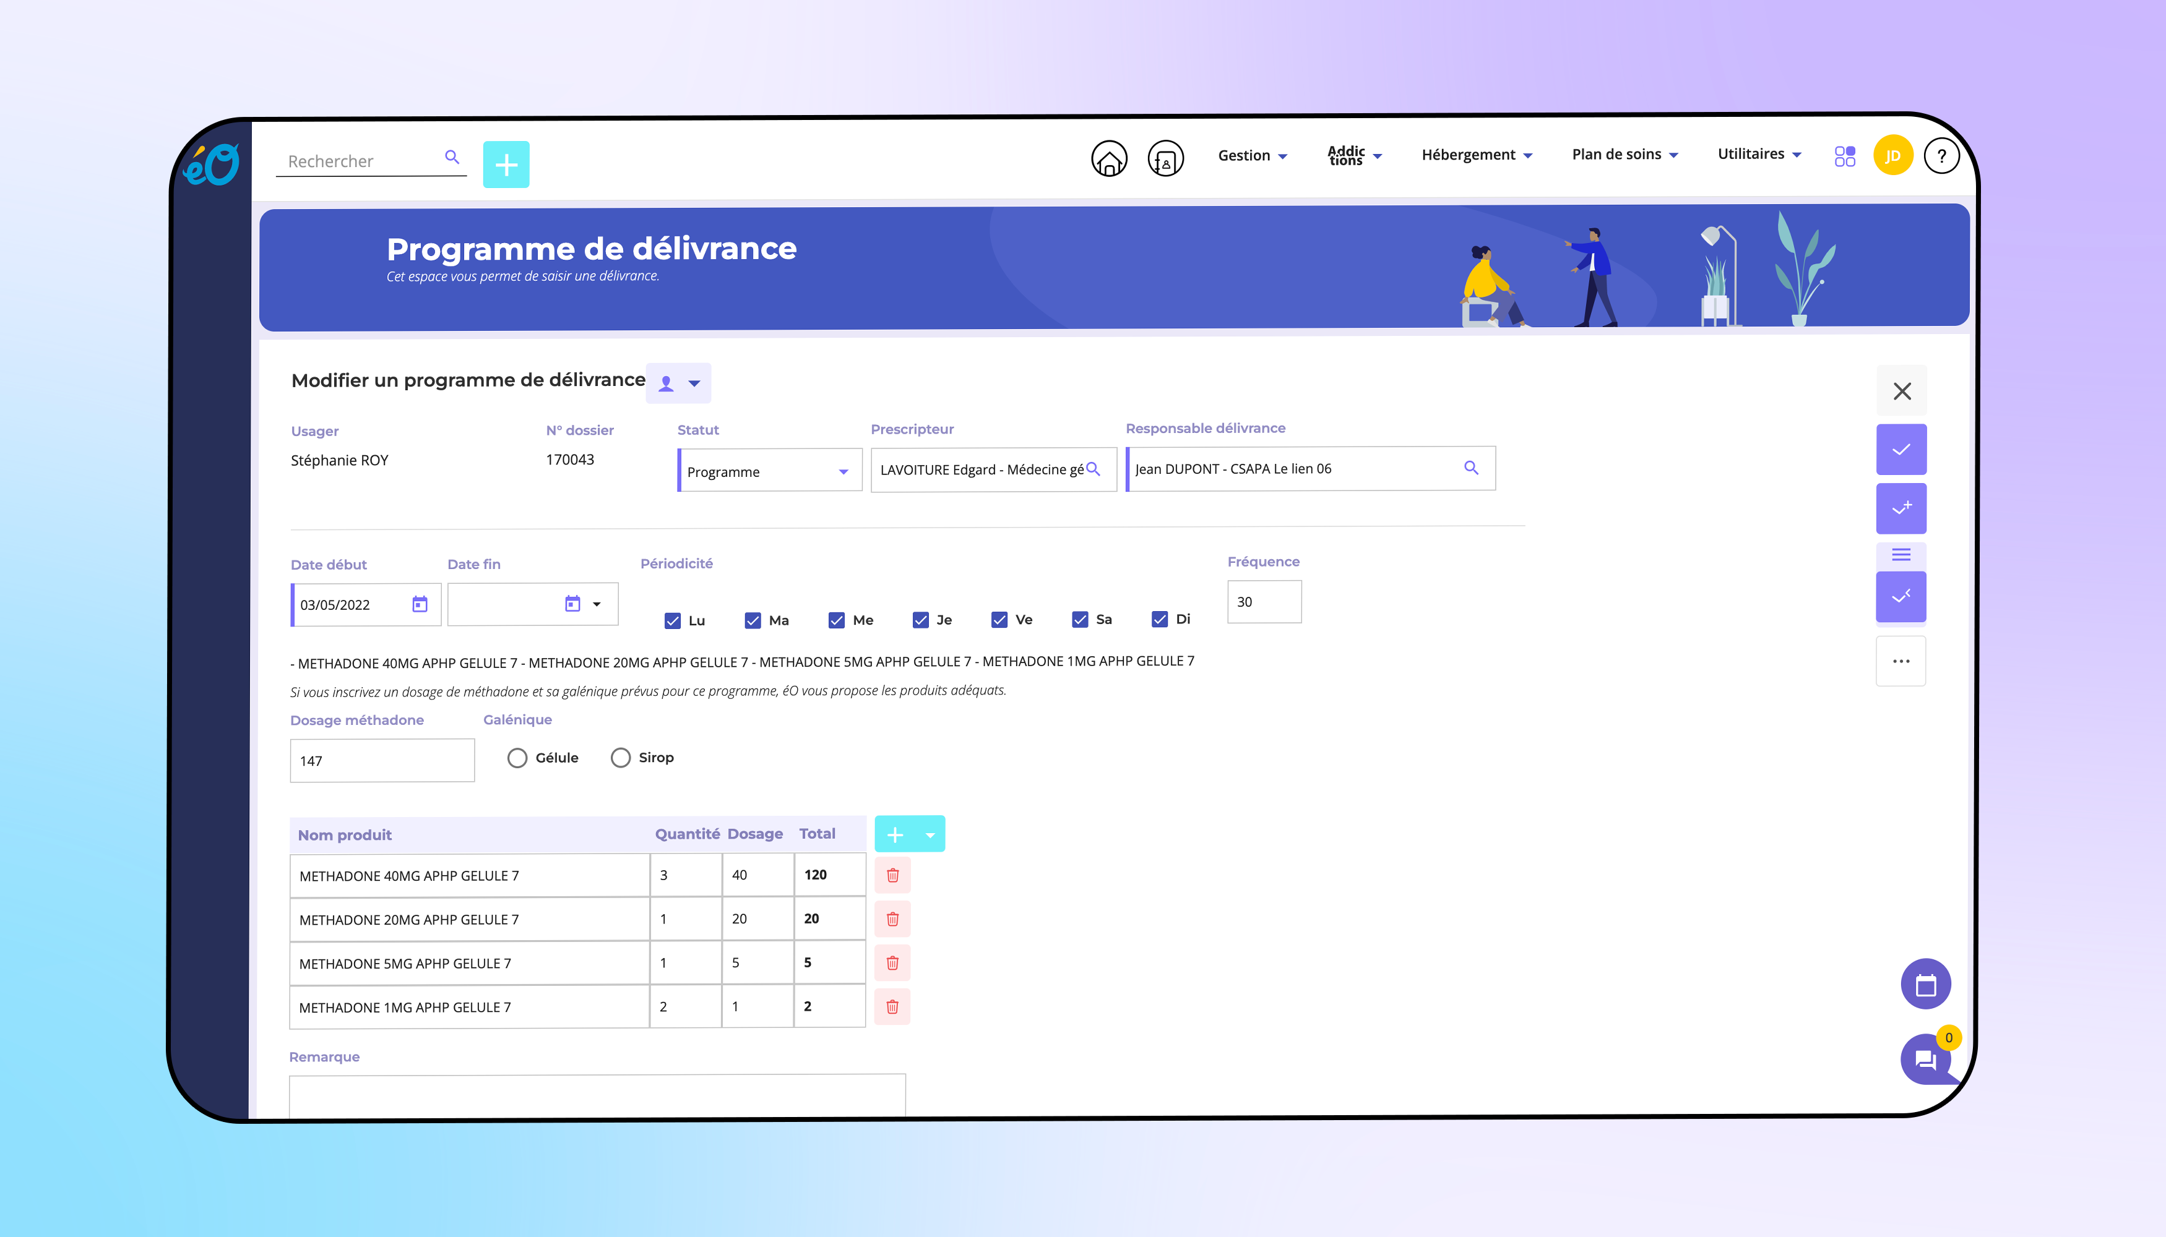
Task: Expand add product dropdown arrow
Action: pyautogui.click(x=931, y=835)
